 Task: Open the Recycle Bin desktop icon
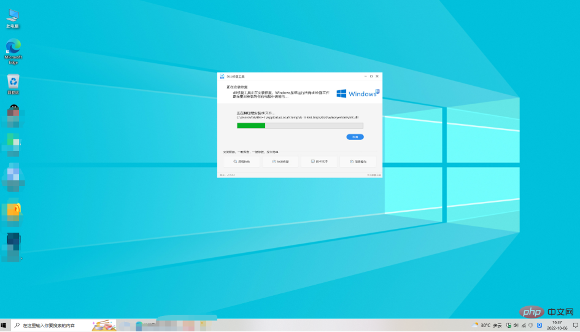13,83
